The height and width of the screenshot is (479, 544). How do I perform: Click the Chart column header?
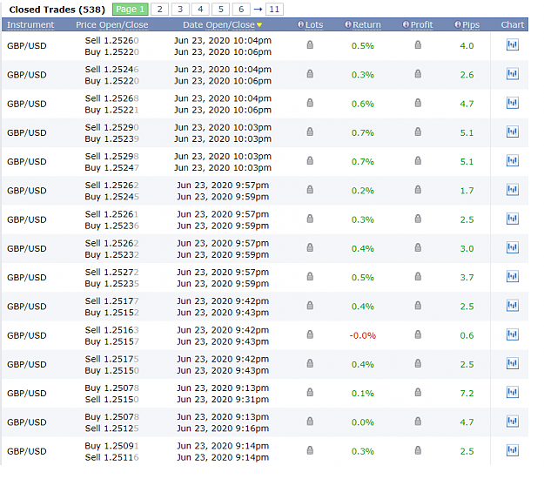pyautogui.click(x=513, y=24)
